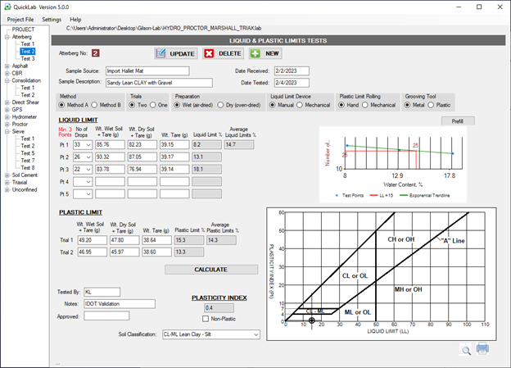Click the red Atterberg number 2 badge
Image resolution: width=511 pixels, height=368 pixels.
[x=95, y=53]
